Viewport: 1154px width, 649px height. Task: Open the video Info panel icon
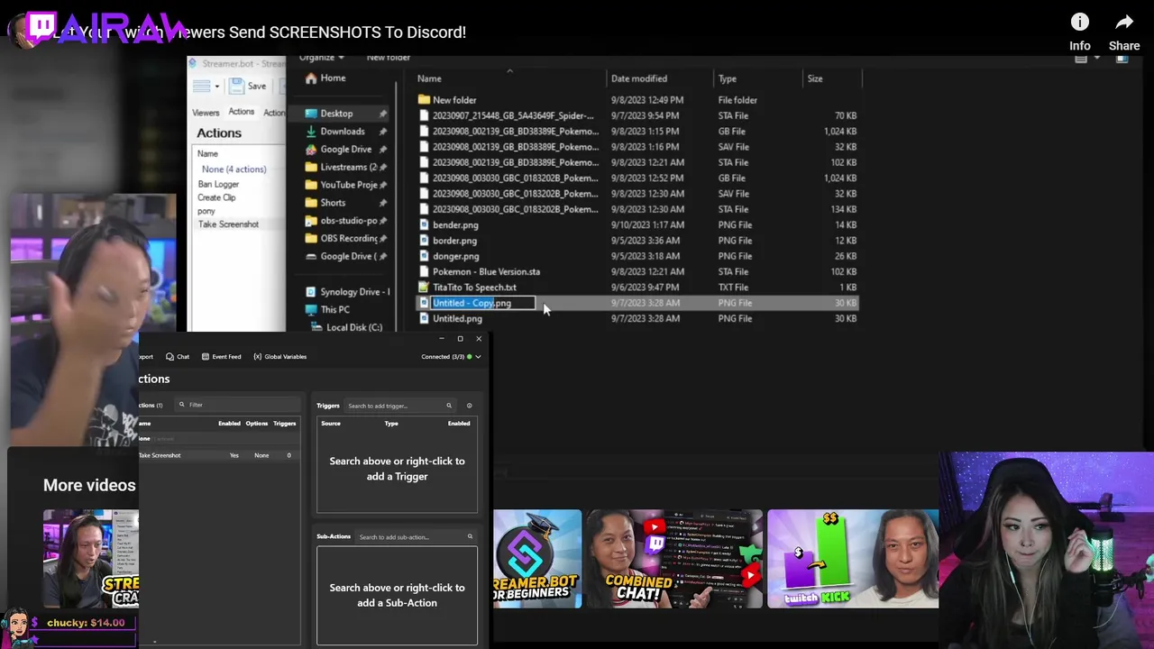(1079, 23)
